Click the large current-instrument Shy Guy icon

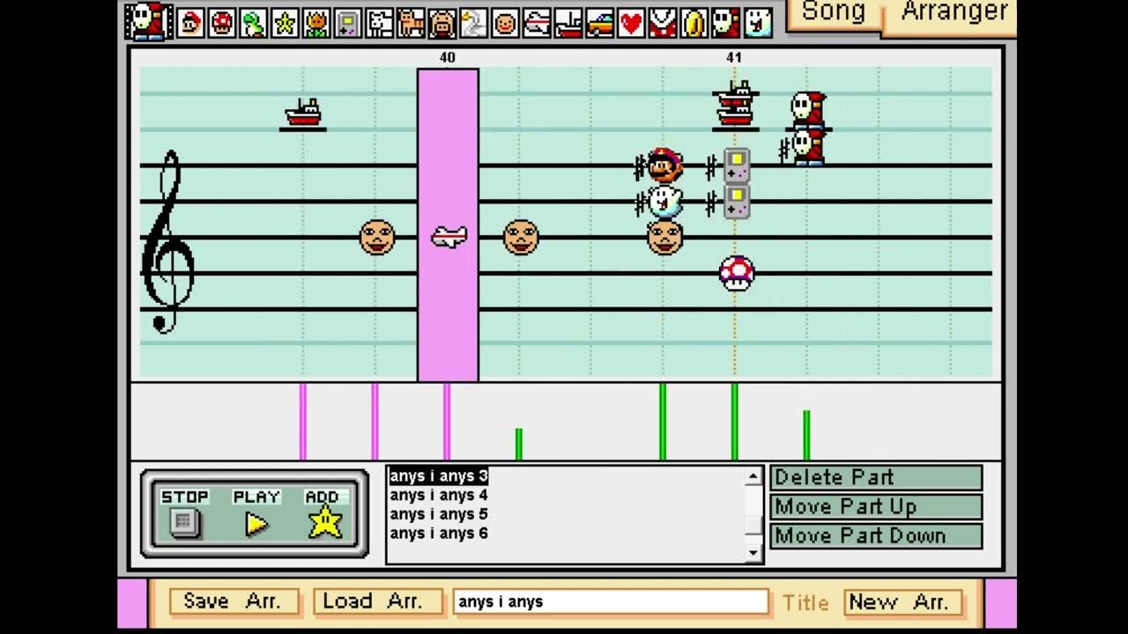click(148, 21)
